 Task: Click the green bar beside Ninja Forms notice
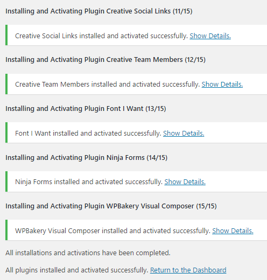click(6, 181)
